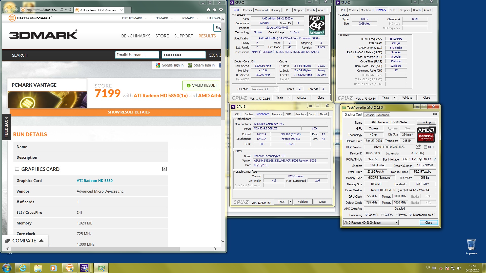Click SHOW RESULT DETAILS orange bar

pyautogui.click(x=115, y=112)
